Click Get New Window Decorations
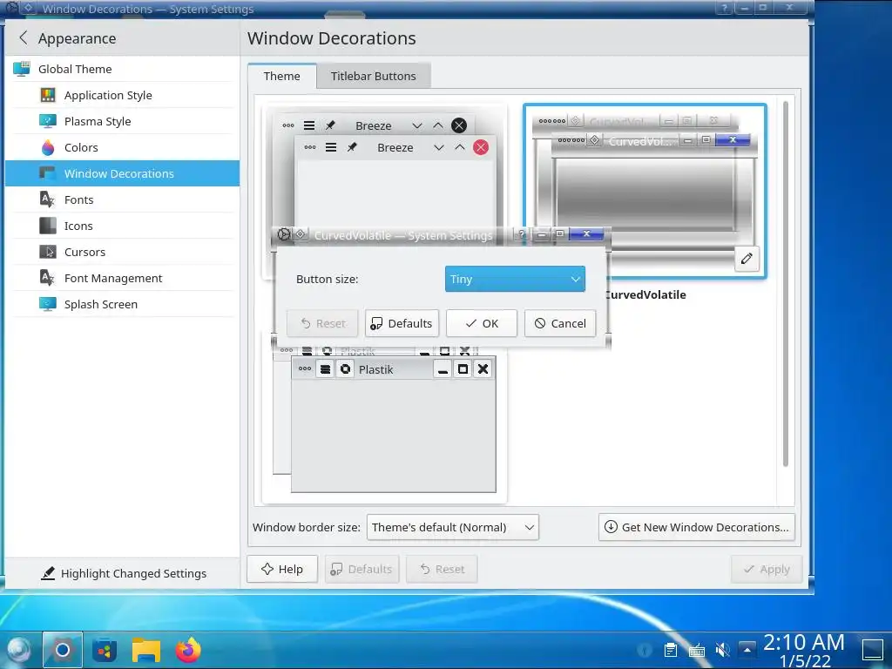892x669 pixels. click(x=696, y=527)
